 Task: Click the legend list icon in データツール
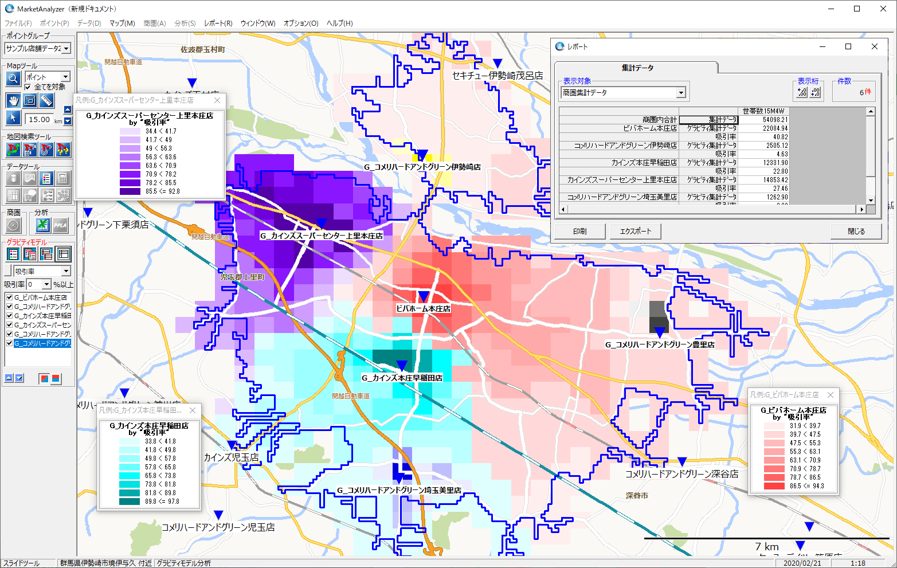pos(46,179)
